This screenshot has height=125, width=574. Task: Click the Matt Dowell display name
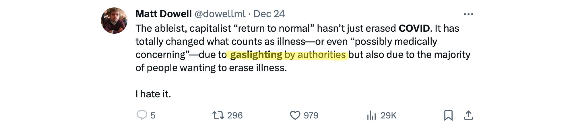click(x=163, y=14)
